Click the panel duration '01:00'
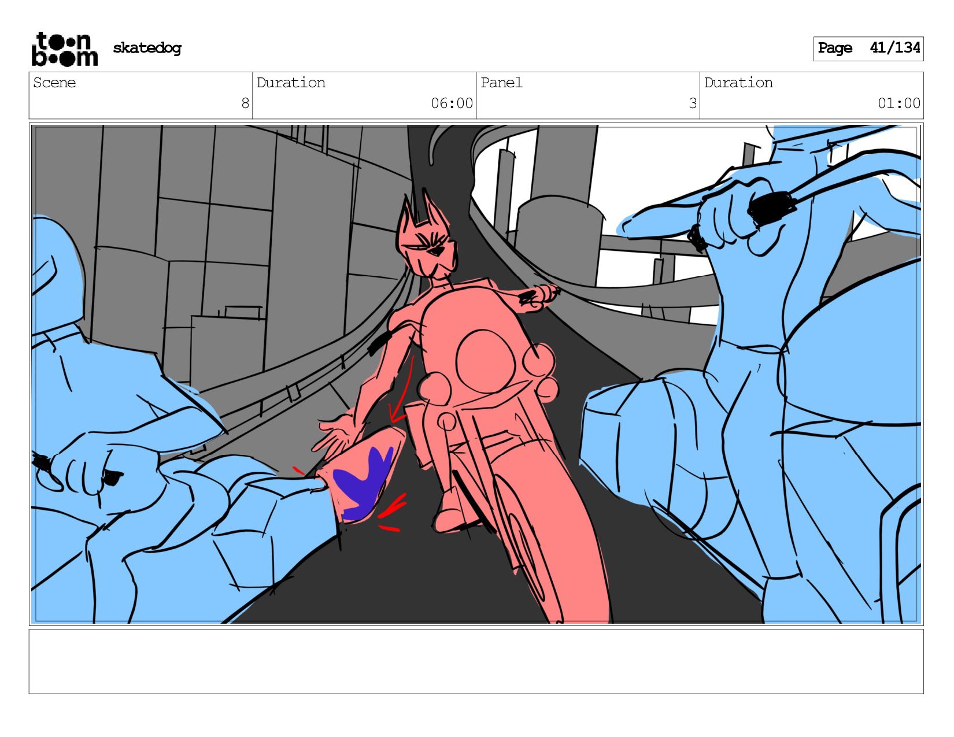This screenshot has height=737, width=954. [898, 103]
